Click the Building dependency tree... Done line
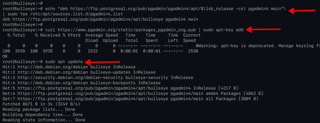 pyautogui.click(x=43, y=115)
